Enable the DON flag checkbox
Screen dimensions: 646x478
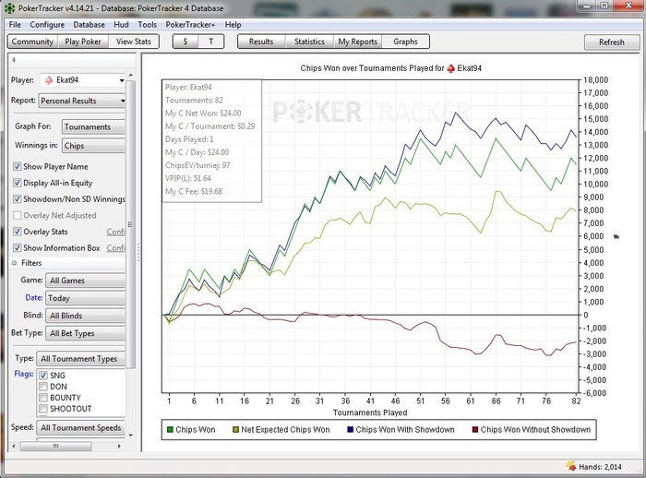pos(43,387)
